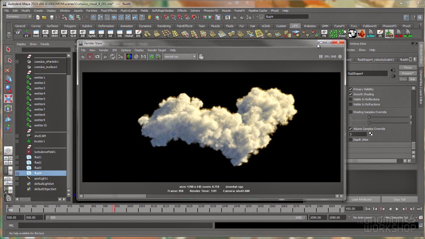Select emitter5 in the Outliner

point(40,99)
